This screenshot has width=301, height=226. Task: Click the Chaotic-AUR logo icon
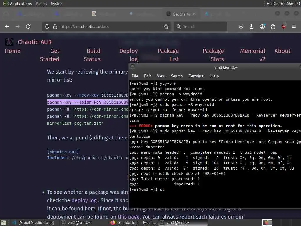(9, 42)
